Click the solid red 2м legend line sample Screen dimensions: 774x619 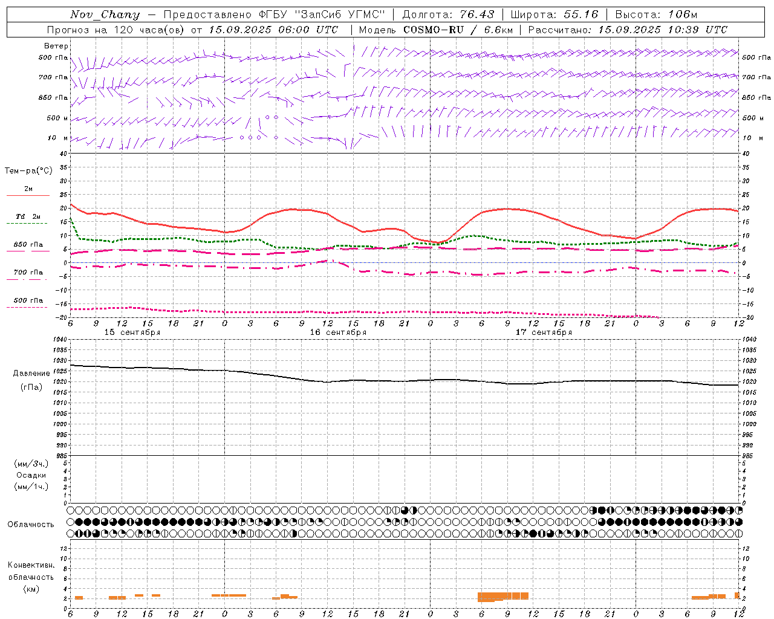(x=28, y=196)
